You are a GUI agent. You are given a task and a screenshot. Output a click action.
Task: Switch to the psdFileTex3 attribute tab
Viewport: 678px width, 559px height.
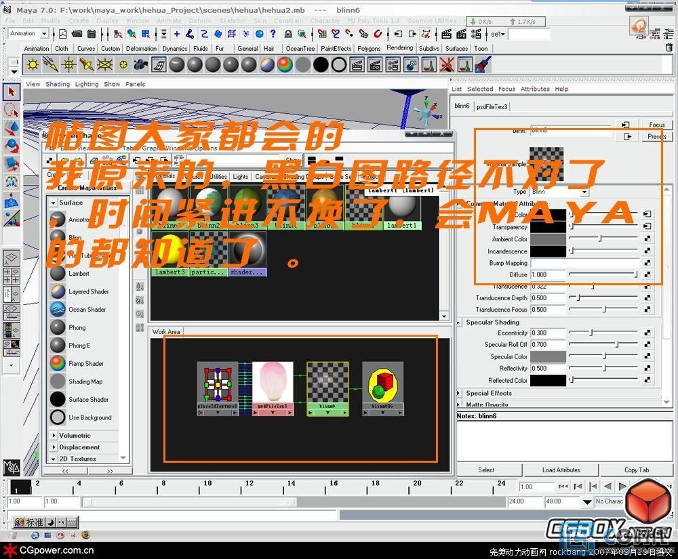click(x=492, y=106)
